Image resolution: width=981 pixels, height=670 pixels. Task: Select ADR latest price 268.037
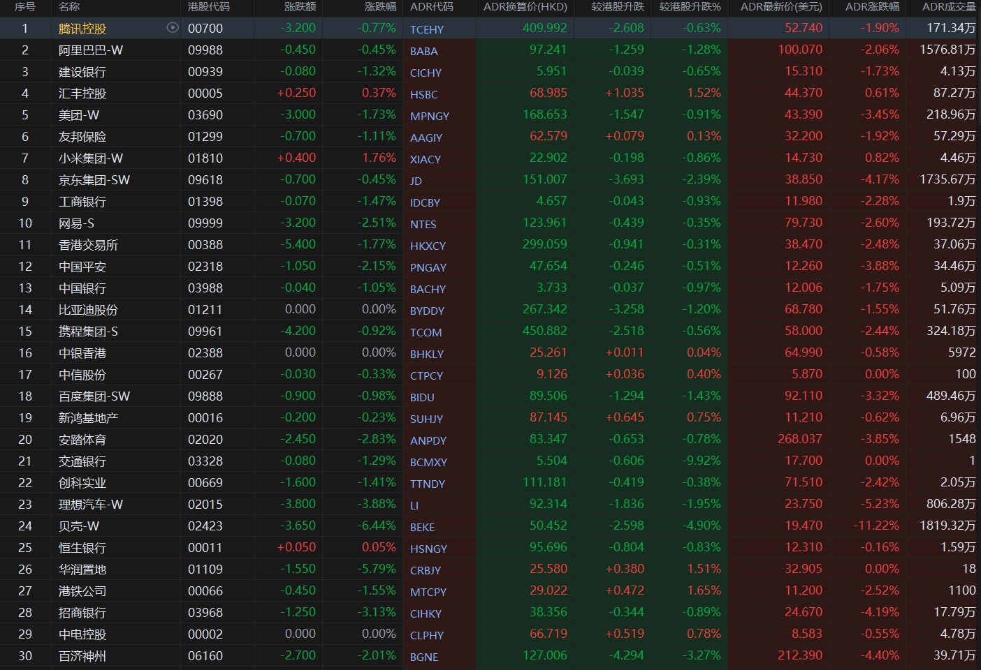(x=800, y=439)
